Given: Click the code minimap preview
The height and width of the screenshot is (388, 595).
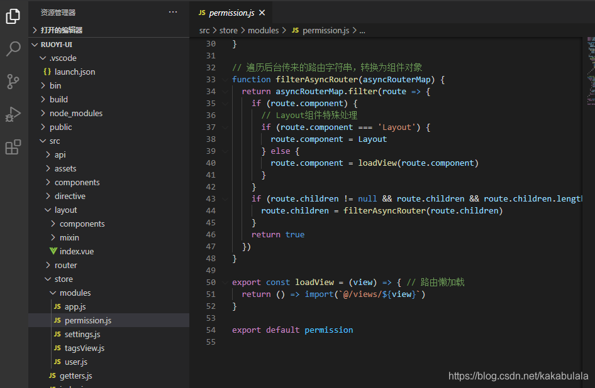Looking at the screenshot, I should (x=590, y=71).
